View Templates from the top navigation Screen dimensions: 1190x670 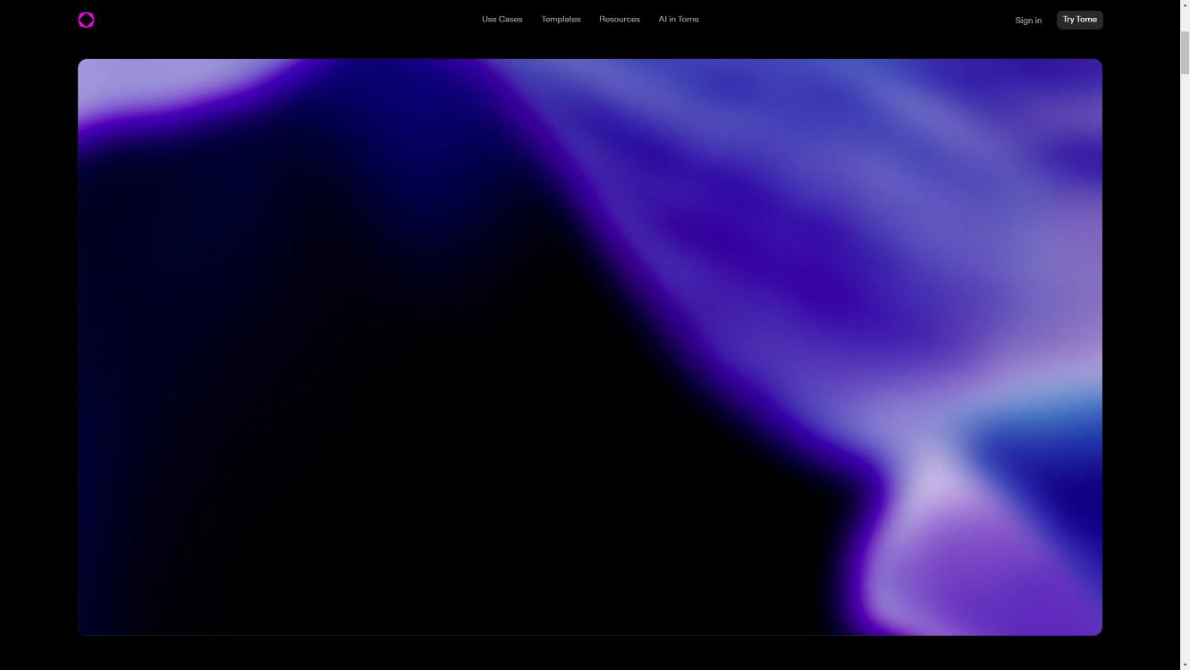(x=561, y=19)
